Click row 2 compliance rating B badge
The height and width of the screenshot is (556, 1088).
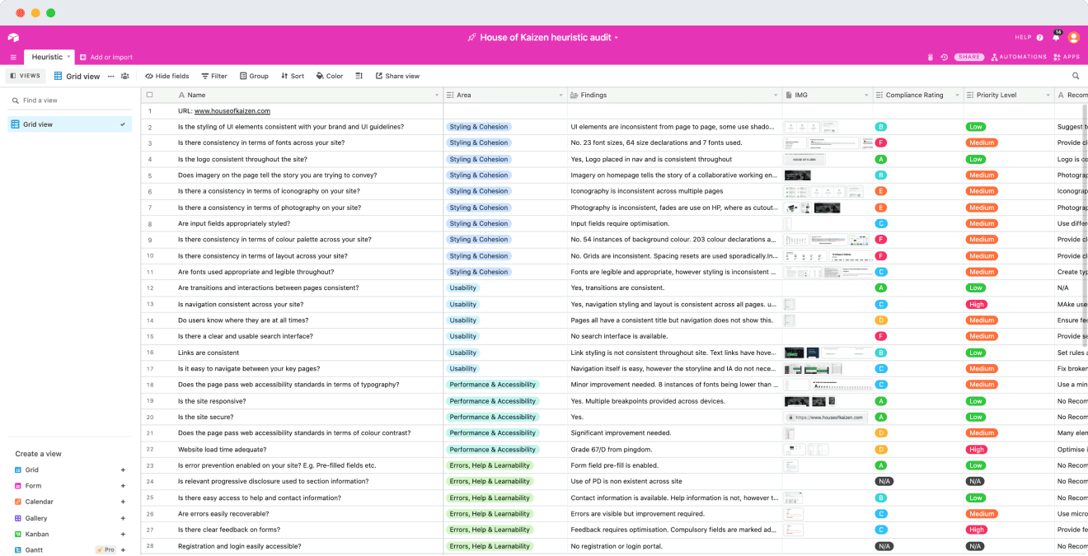(881, 127)
